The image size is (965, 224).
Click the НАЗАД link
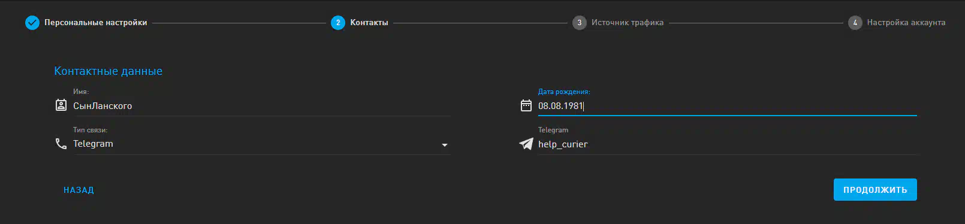[x=79, y=190]
